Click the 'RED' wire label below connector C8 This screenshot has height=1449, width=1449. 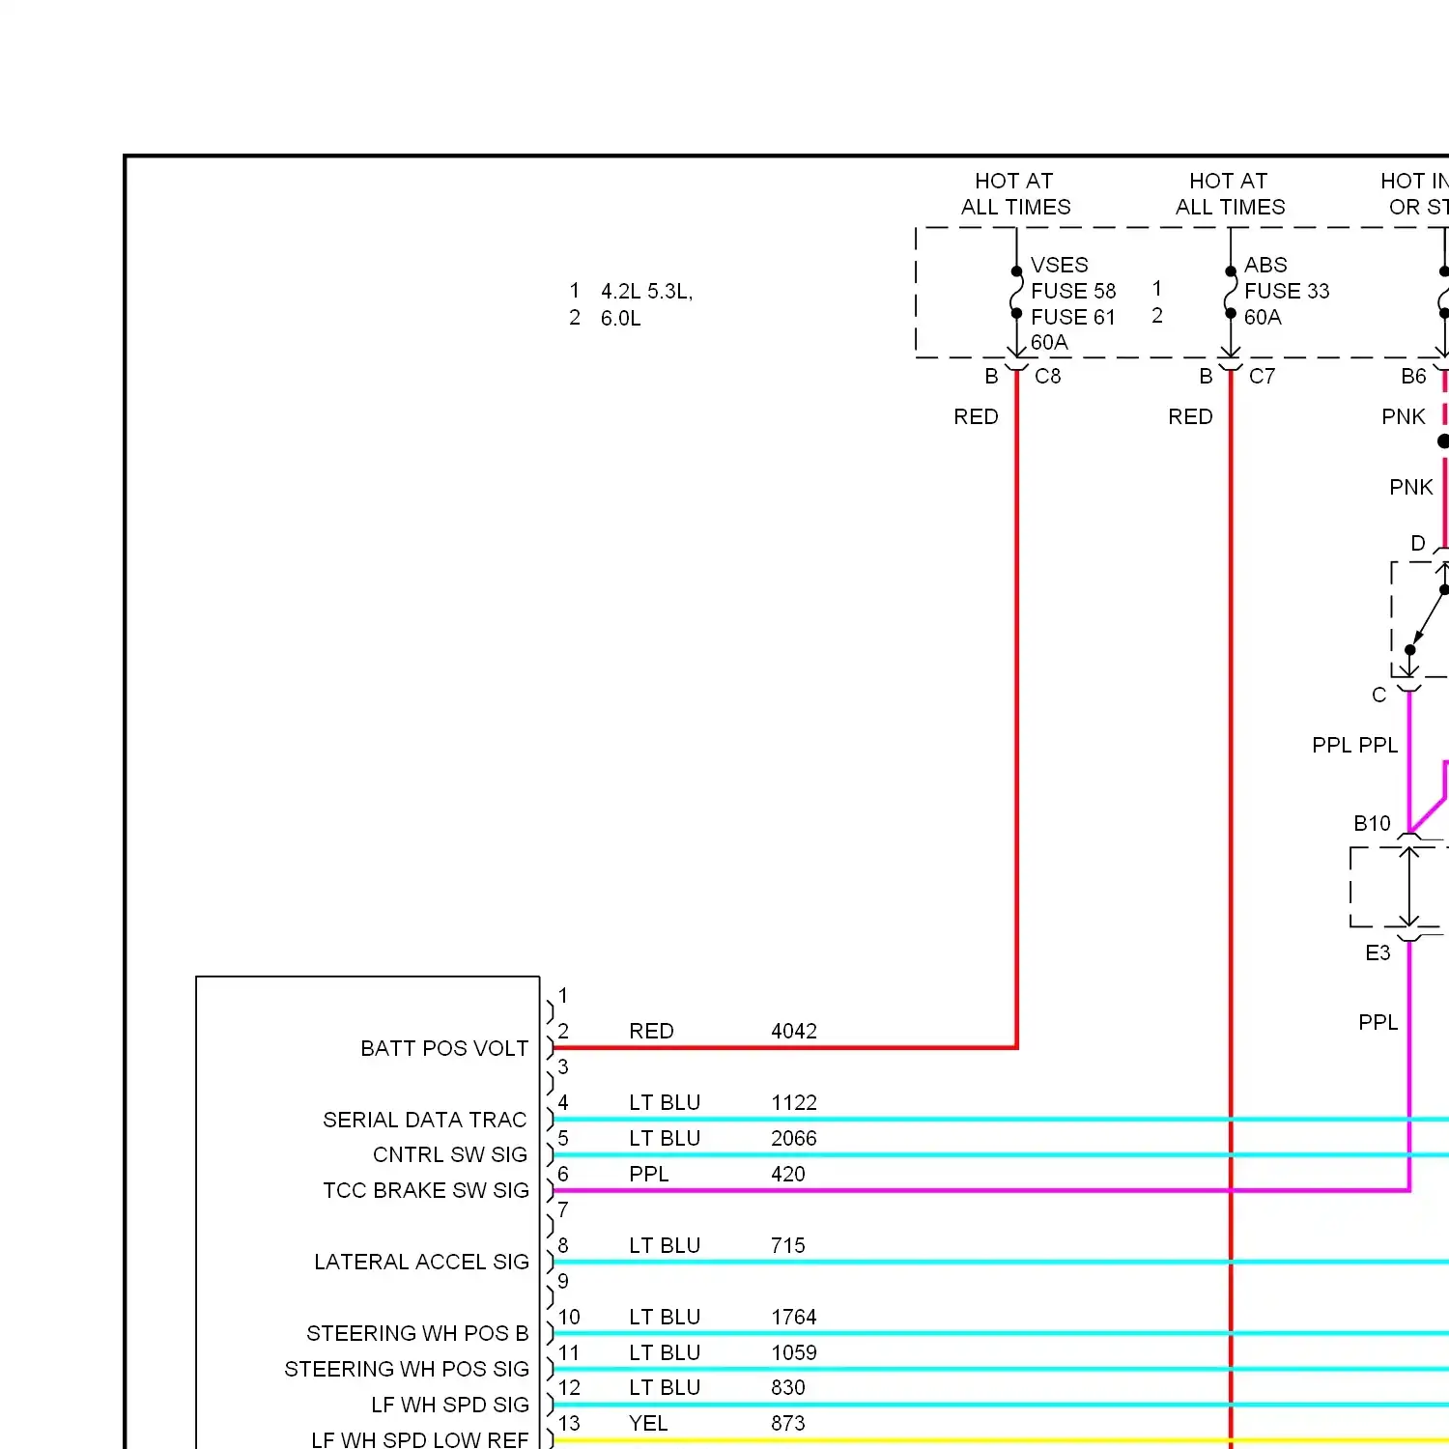(x=976, y=417)
